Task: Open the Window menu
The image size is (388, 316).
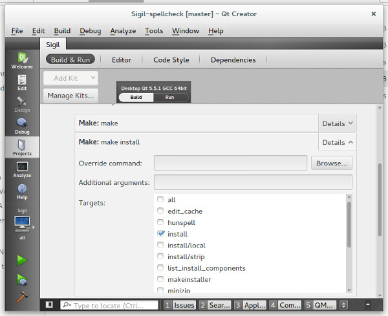Action: [186, 30]
